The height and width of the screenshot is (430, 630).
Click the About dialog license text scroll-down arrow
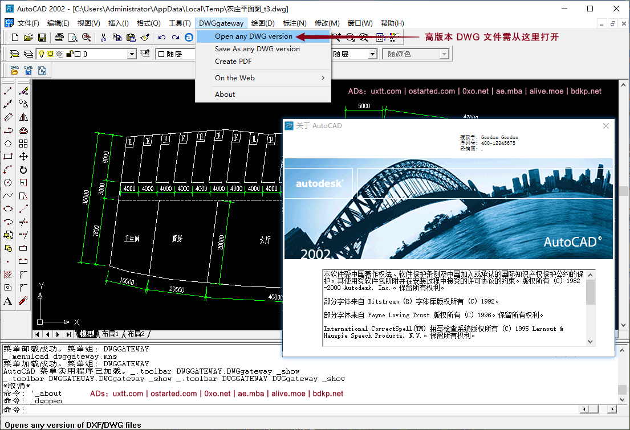point(590,342)
